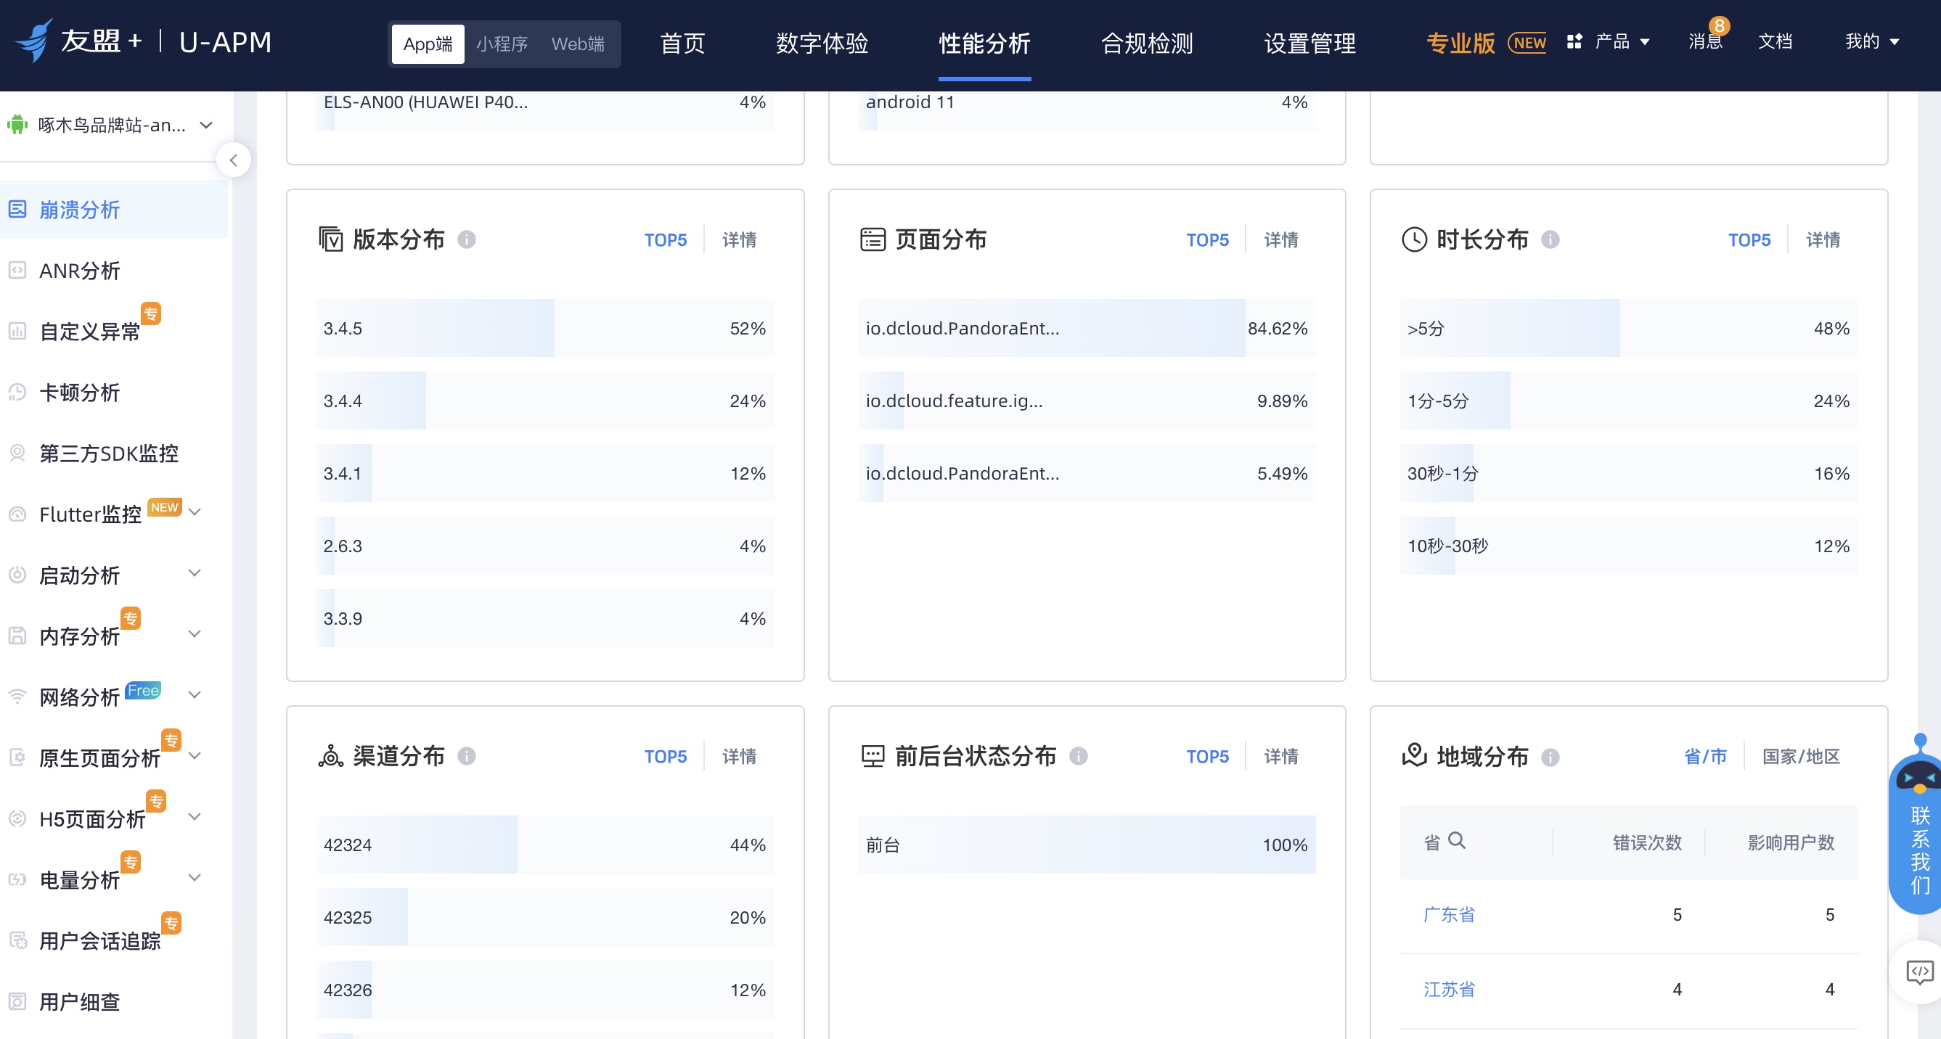Click info icon next to 地域分布
Screen dimensions: 1941x1039
(x=1550, y=757)
